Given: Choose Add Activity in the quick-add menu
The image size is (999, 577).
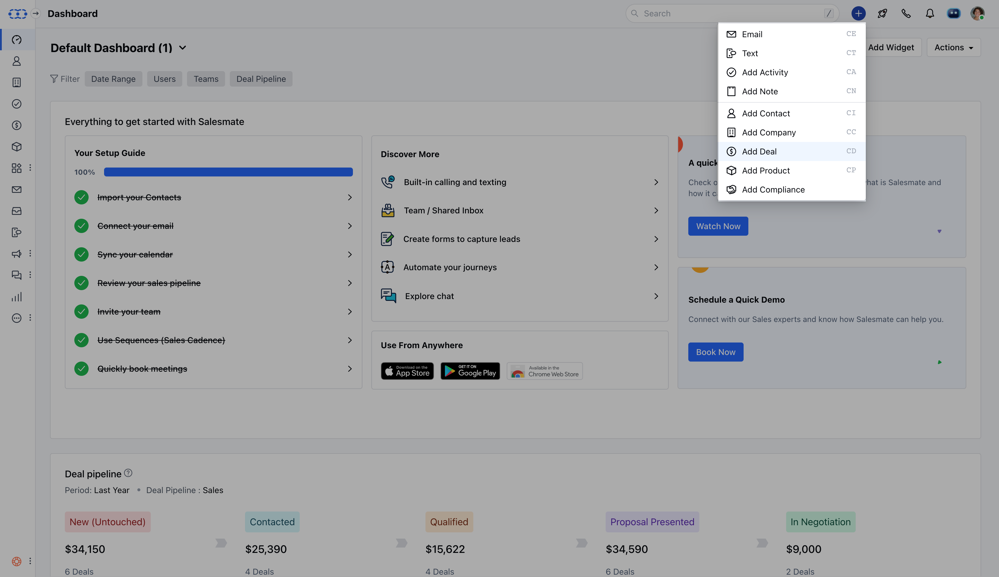Looking at the screenshot, I should (x=791, y=72).
